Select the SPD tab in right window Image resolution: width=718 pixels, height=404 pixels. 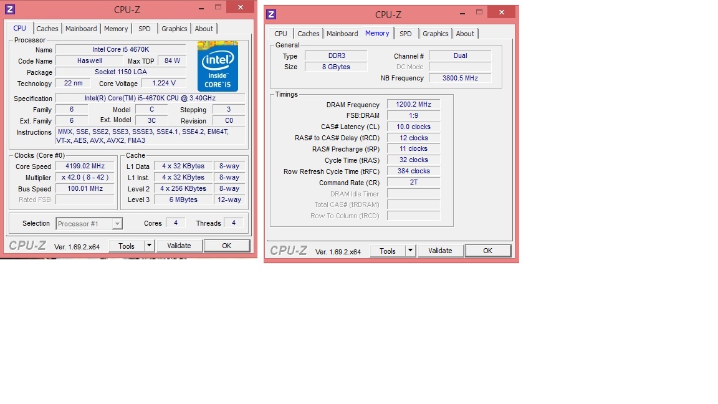405,34
